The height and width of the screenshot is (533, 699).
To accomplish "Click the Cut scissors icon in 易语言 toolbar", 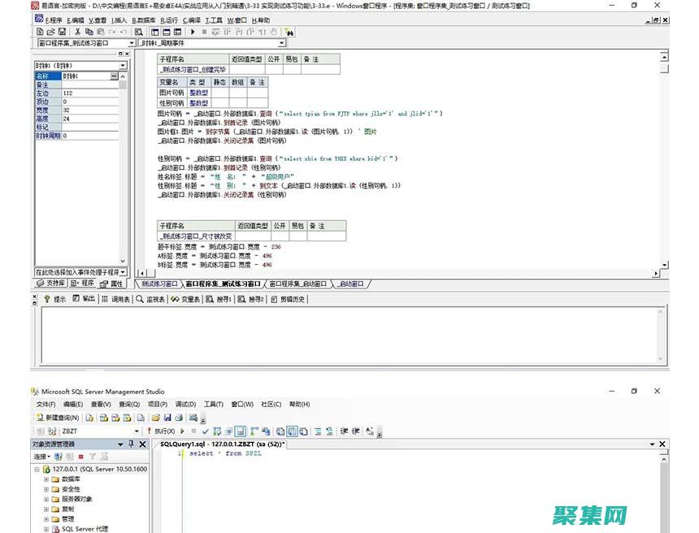I will tap(77, 32).
